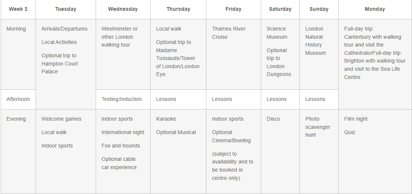Click the Westminster walking tour entry

point(119,37)
